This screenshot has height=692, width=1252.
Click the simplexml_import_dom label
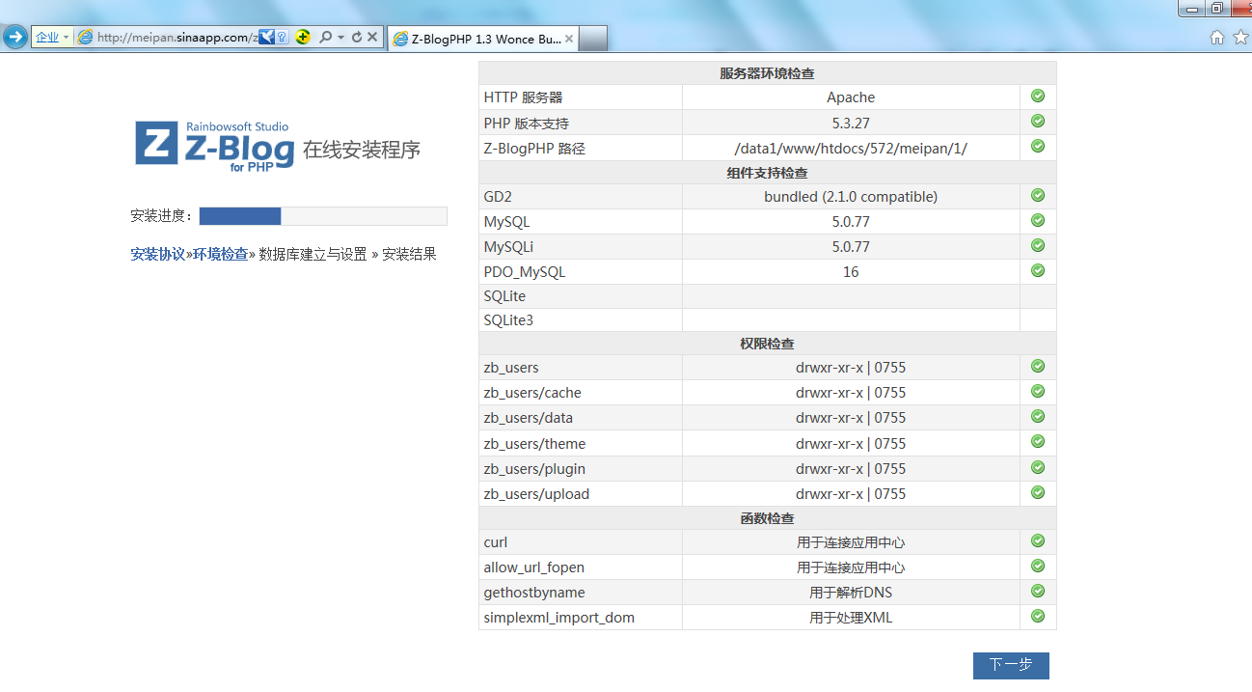click(x=559, y=618)
